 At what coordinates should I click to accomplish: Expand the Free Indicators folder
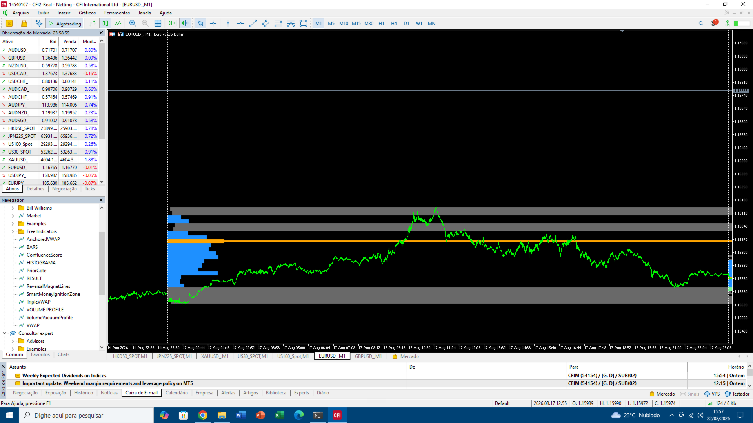(x=13, y=231)
